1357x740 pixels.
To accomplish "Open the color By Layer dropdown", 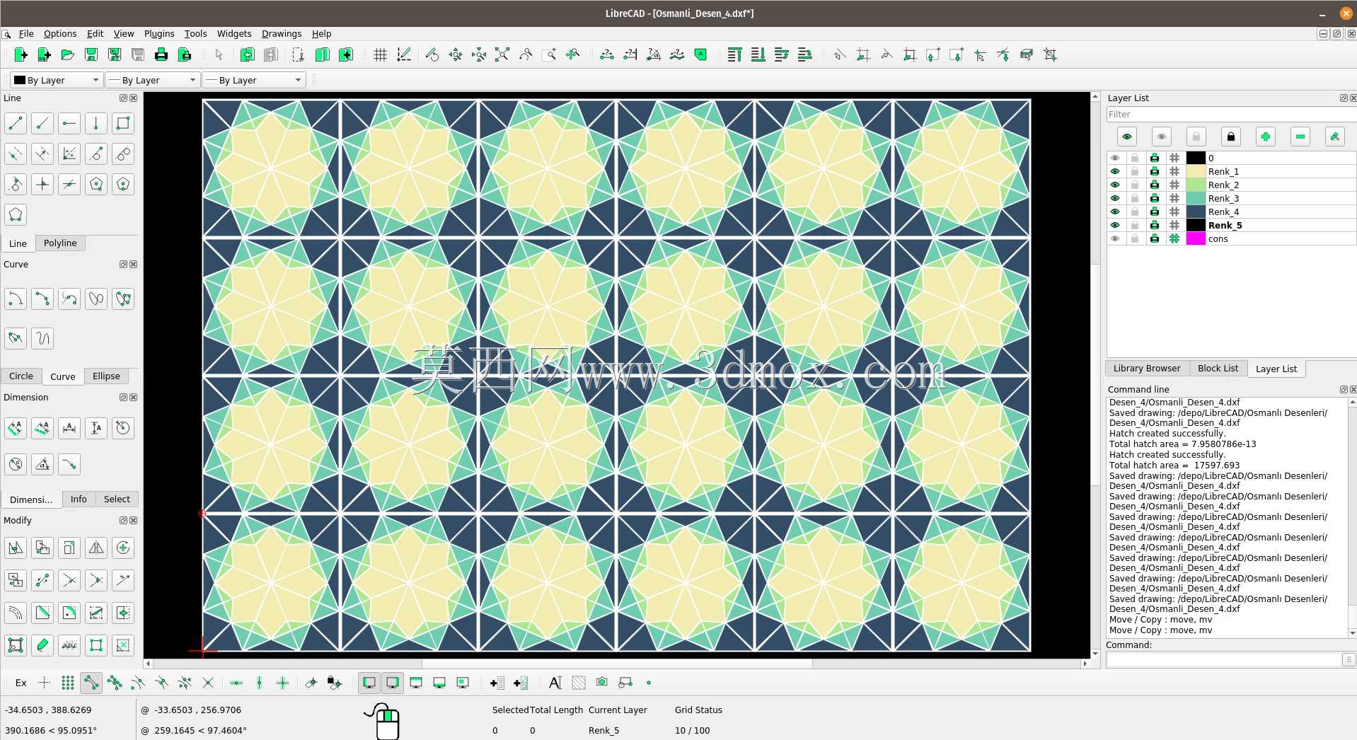I will pyautogui.click(x=57, y=80).
